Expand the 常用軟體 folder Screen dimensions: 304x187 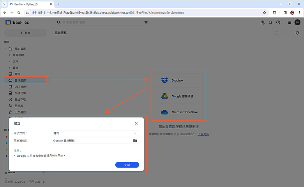point(9,55)
